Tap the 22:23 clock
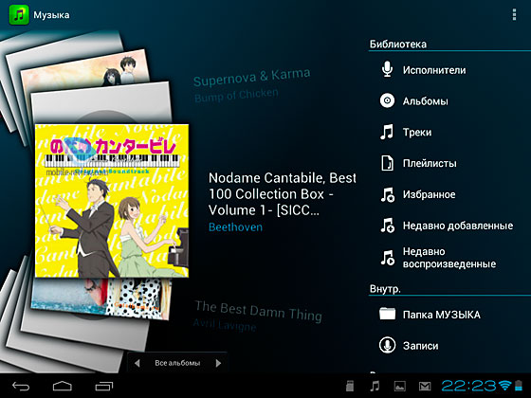The height and width of the screenshot is (398, 531). tap(468, 386)
